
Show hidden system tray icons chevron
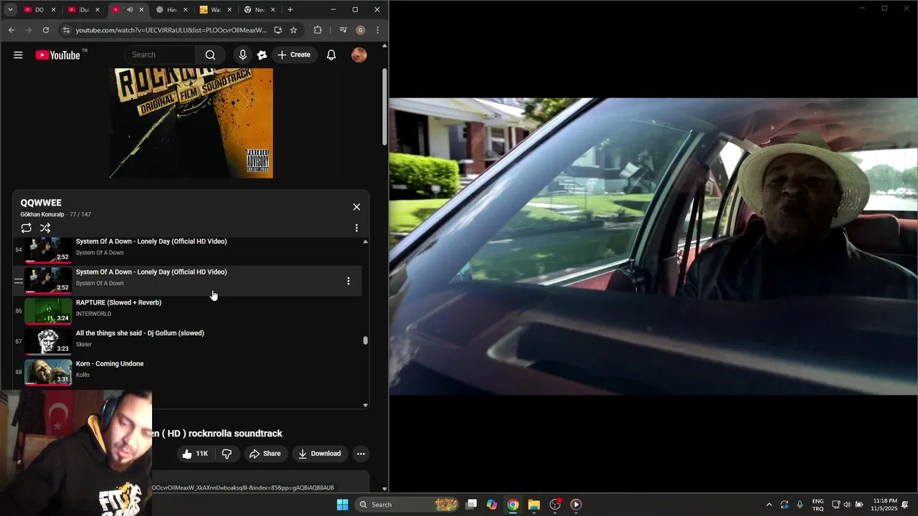pos(769,505)
